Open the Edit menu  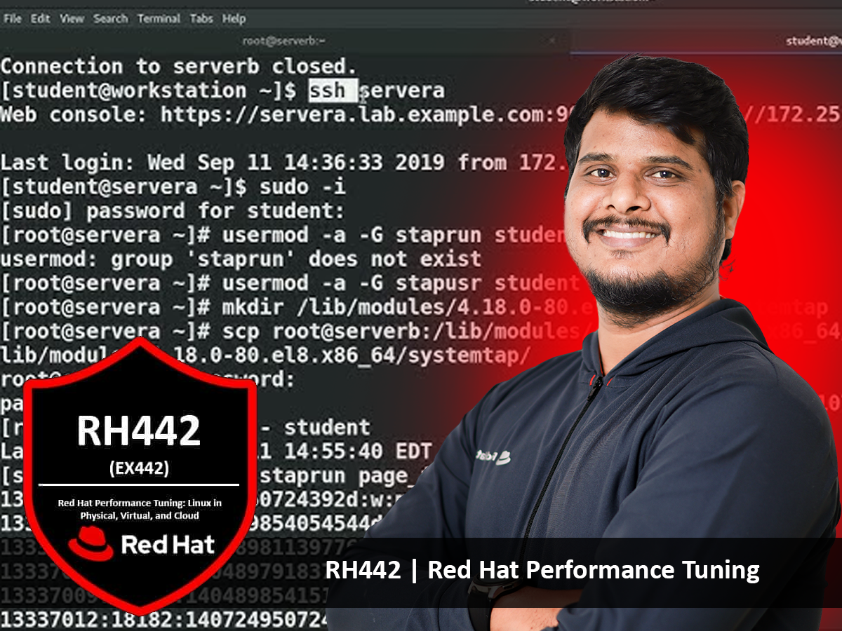[x=41, y=19]
